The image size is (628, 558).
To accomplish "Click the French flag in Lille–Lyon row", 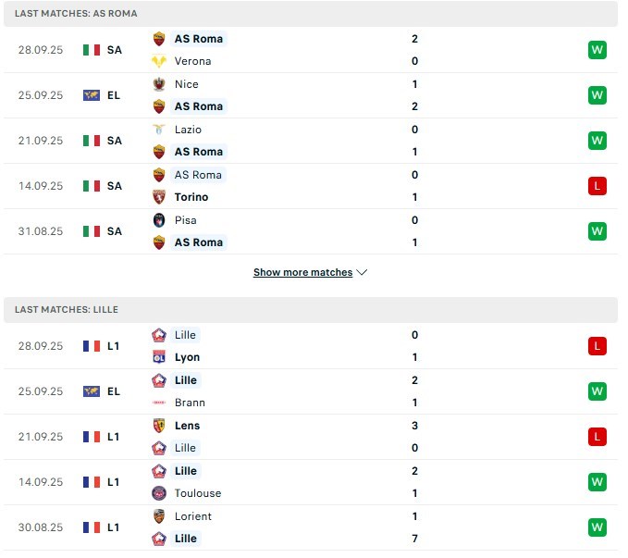I will coord(91,346).
